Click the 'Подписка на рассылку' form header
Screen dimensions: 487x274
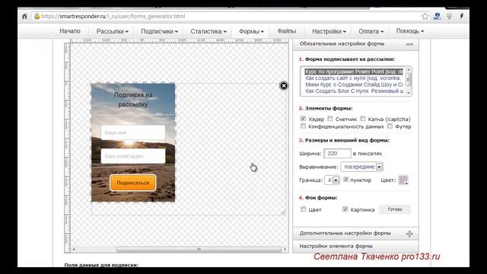tap(133, 100)
